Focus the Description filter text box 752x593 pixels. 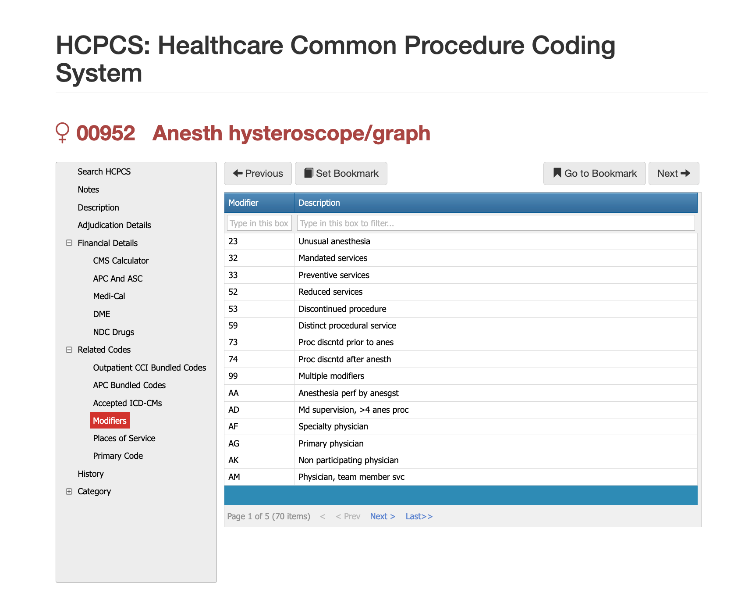tap(495, 223)
